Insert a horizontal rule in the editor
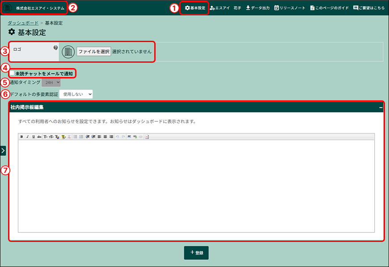This screenshot has height=267, width=389. [x=129, y=137]
